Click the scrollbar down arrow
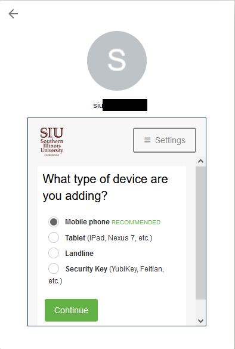This screenshot has width=235, height=349. click(x=201, y=321)
